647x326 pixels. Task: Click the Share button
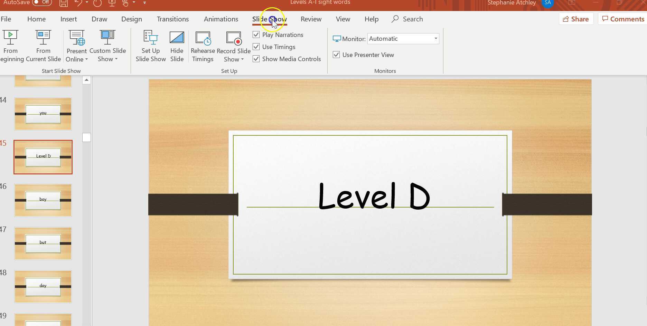coord(575,19)
